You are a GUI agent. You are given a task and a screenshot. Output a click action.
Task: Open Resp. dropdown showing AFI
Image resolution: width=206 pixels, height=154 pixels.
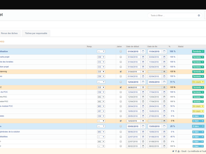101,111
